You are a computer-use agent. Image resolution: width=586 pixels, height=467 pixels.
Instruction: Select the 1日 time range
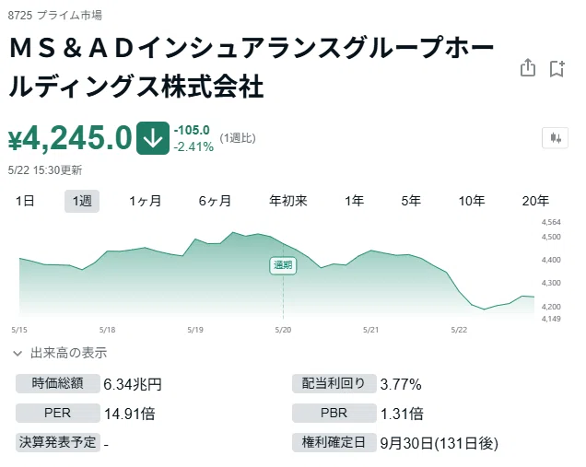coord(25,201)
